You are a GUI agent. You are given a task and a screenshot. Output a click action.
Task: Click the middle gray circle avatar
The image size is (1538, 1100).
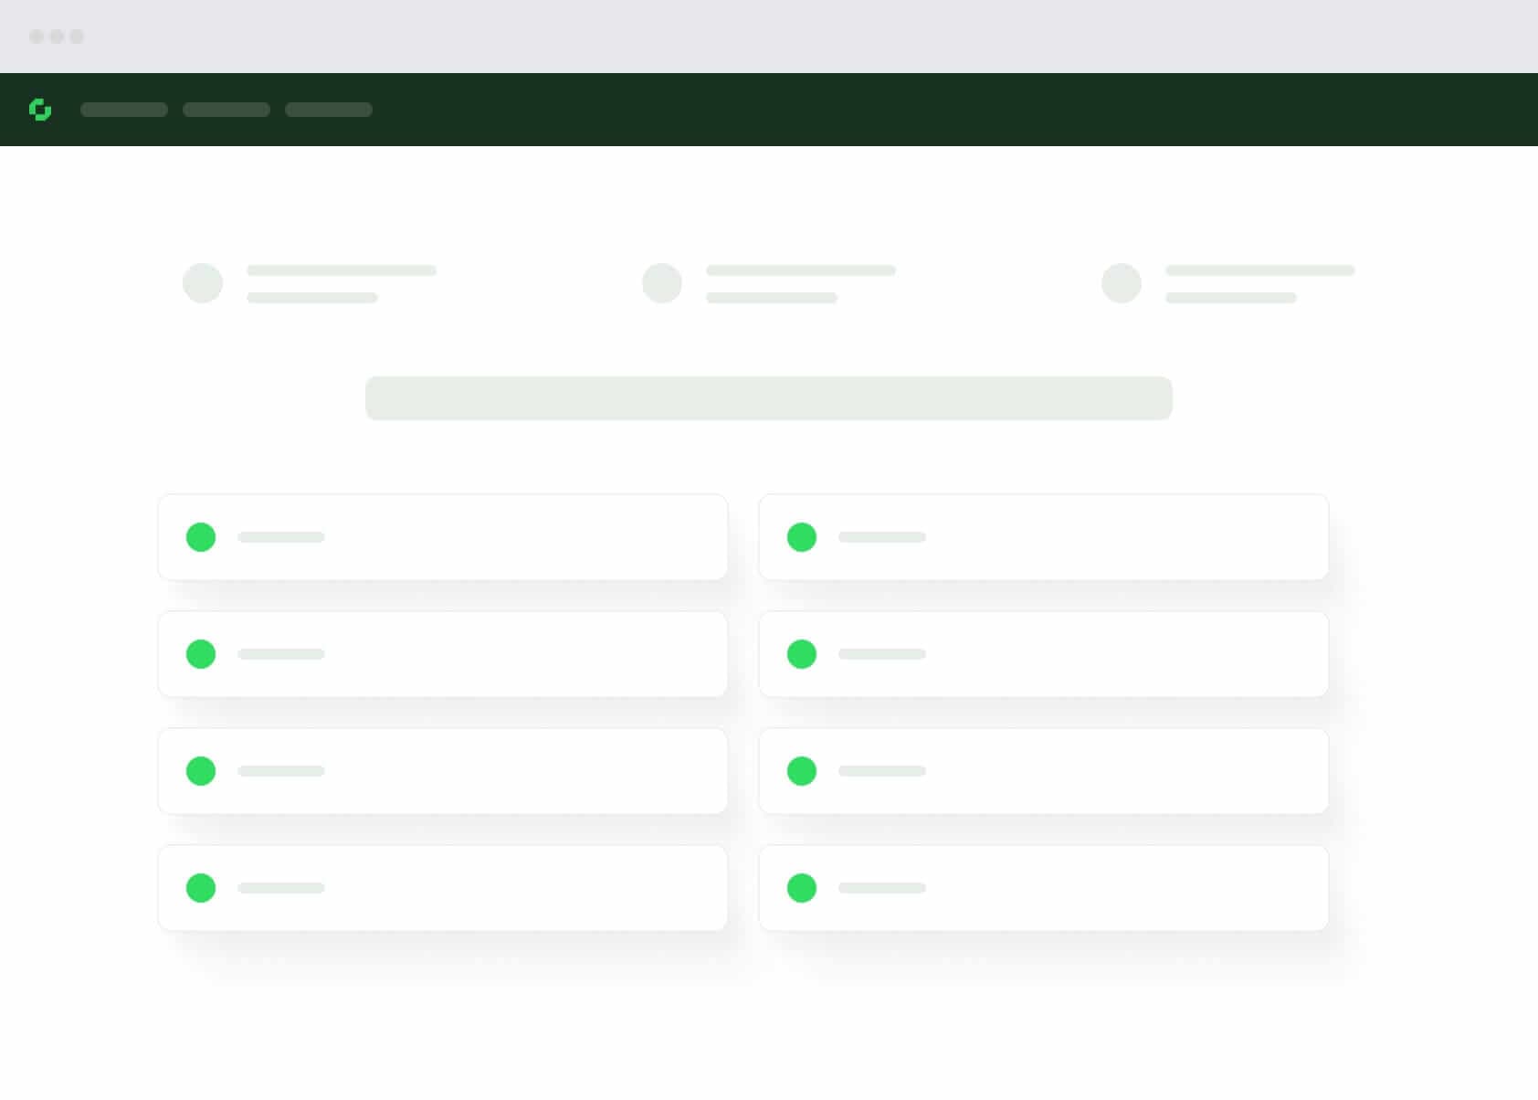click(662, 283)
